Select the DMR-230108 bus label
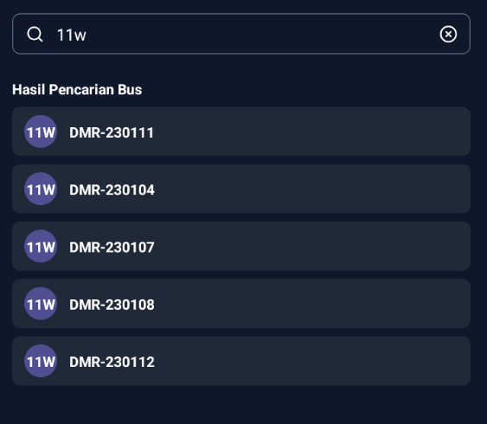 pyautogui.click(x=112, y=305)
